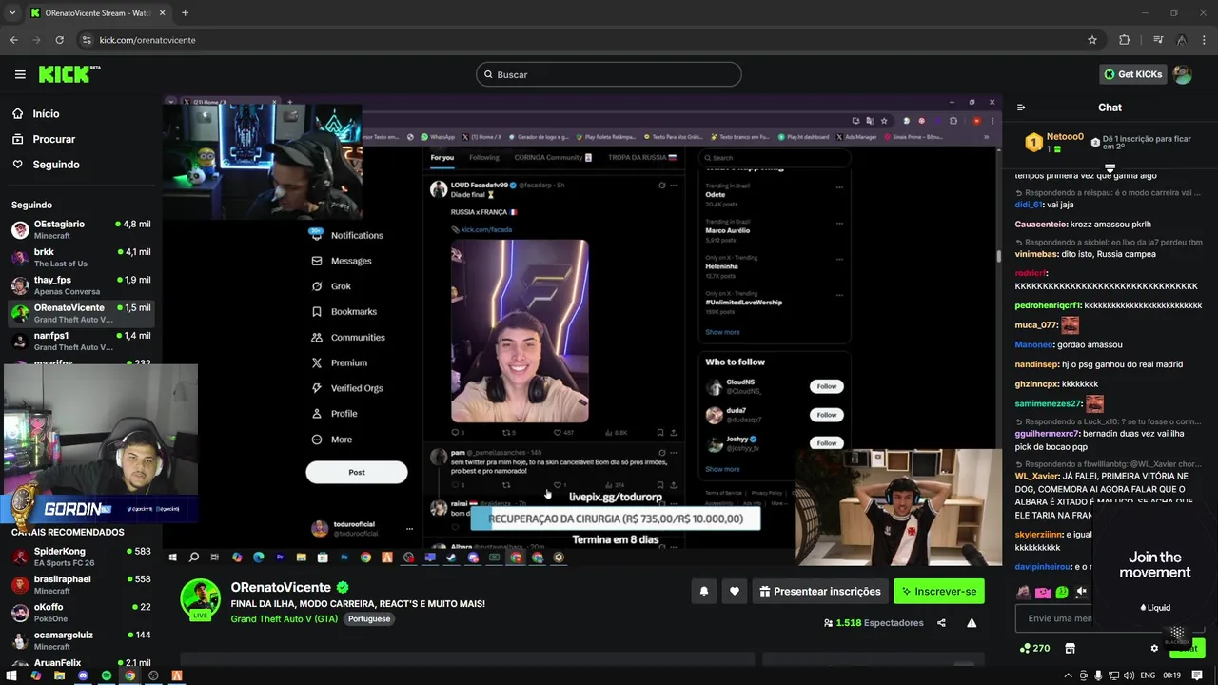Open Discord from the taskbar
This screenshot has width=1218, height=685.
click(83, 675)
